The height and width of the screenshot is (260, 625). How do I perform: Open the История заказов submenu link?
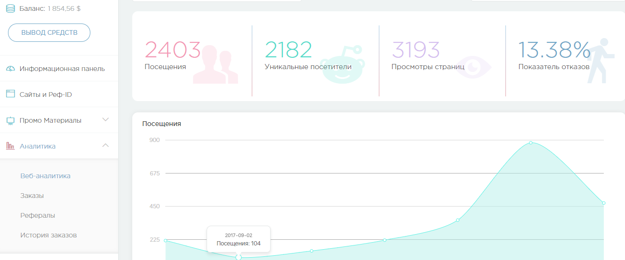coord(48,235)
